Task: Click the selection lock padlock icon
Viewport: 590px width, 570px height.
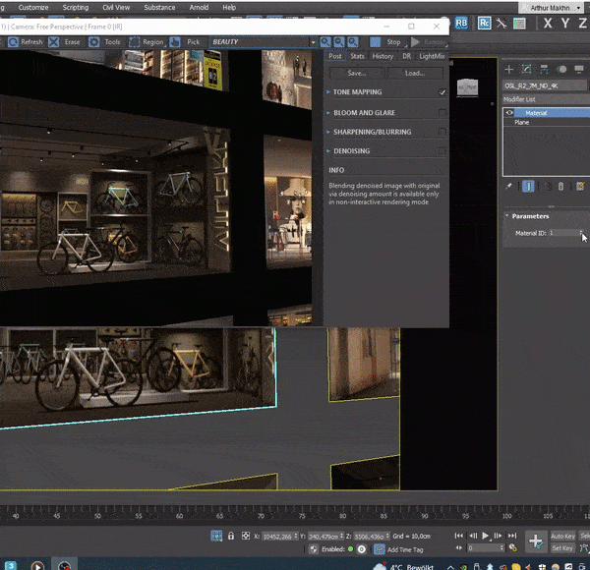Action: (x=231, y=537)
